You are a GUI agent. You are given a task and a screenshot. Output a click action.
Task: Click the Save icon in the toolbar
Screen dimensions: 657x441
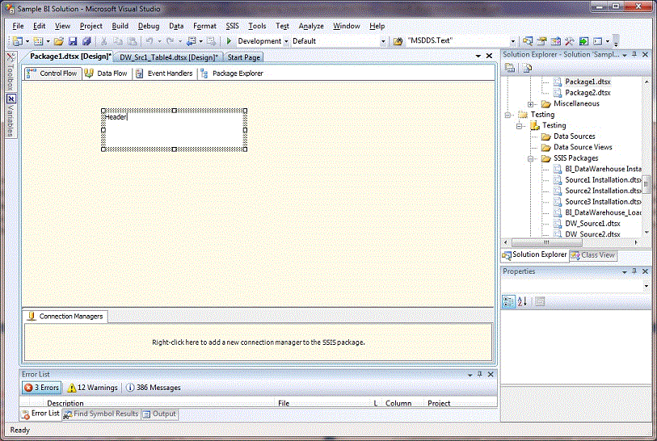point(73,41)
